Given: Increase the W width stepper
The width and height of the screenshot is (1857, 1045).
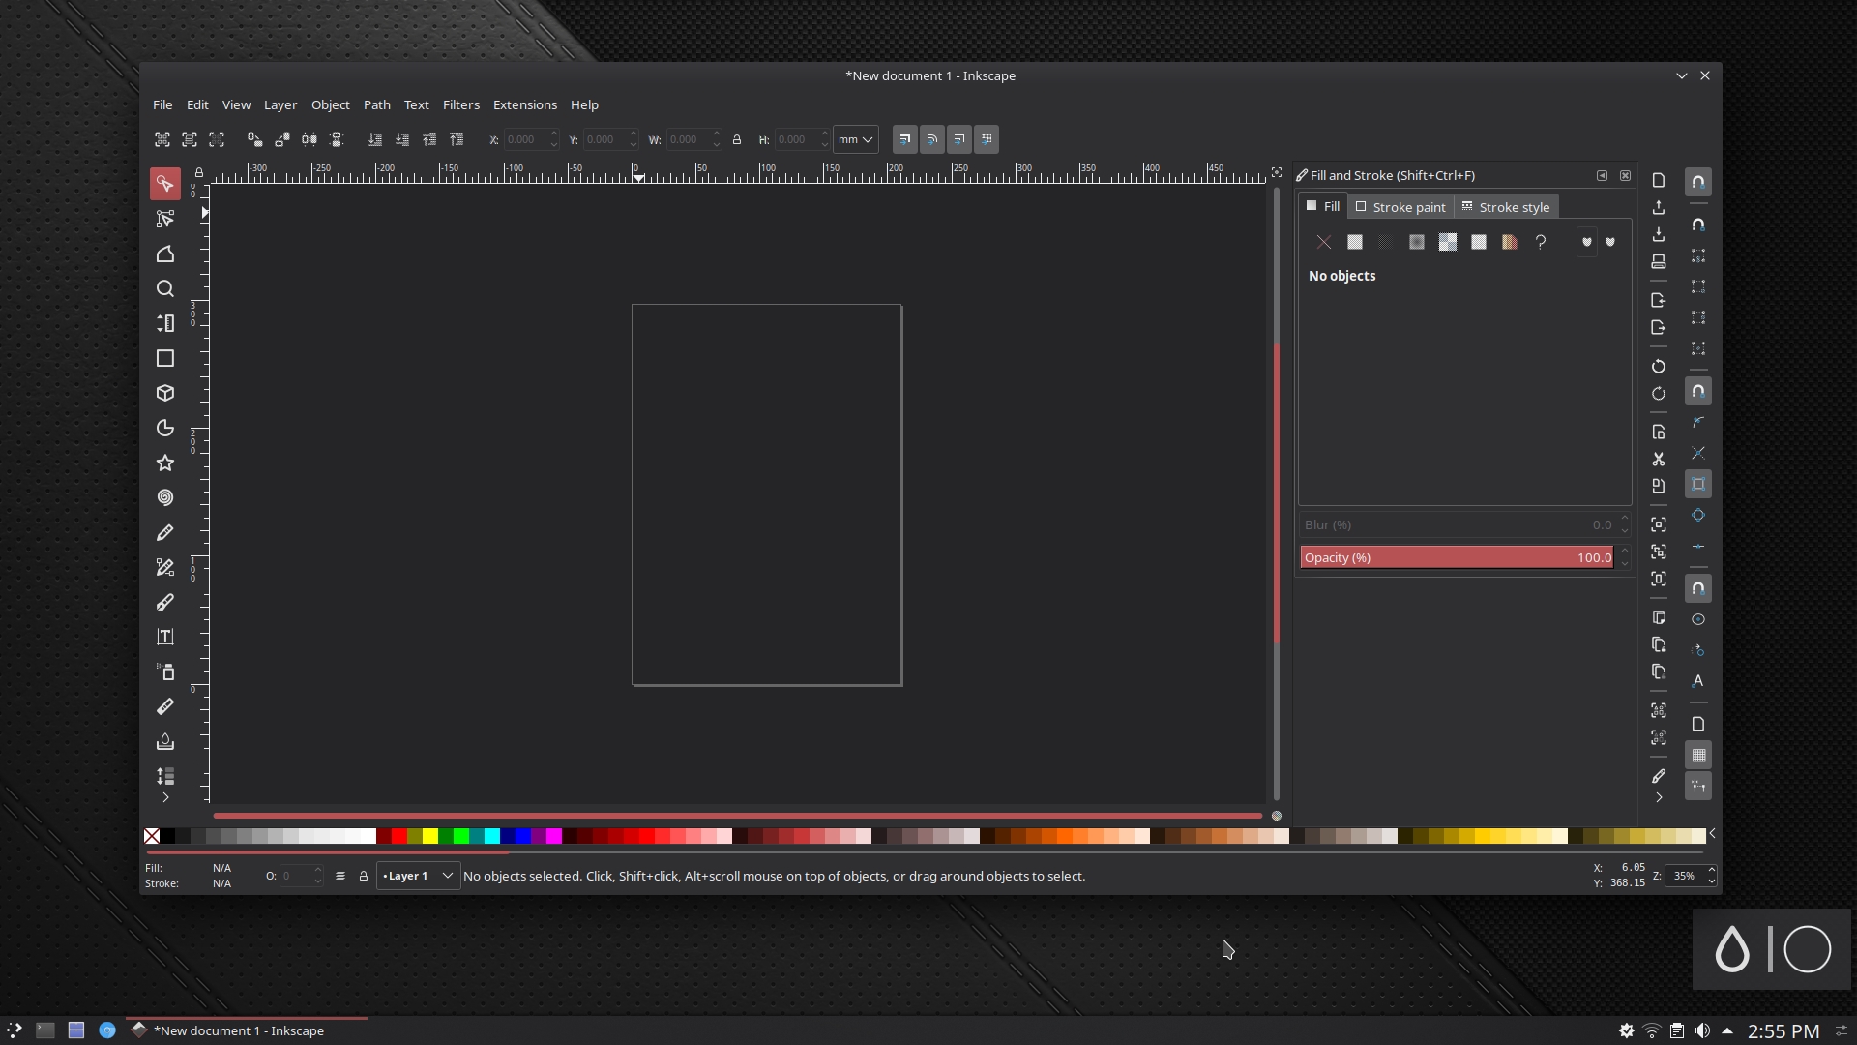Looking at the screenshot, I should (717, 134).
